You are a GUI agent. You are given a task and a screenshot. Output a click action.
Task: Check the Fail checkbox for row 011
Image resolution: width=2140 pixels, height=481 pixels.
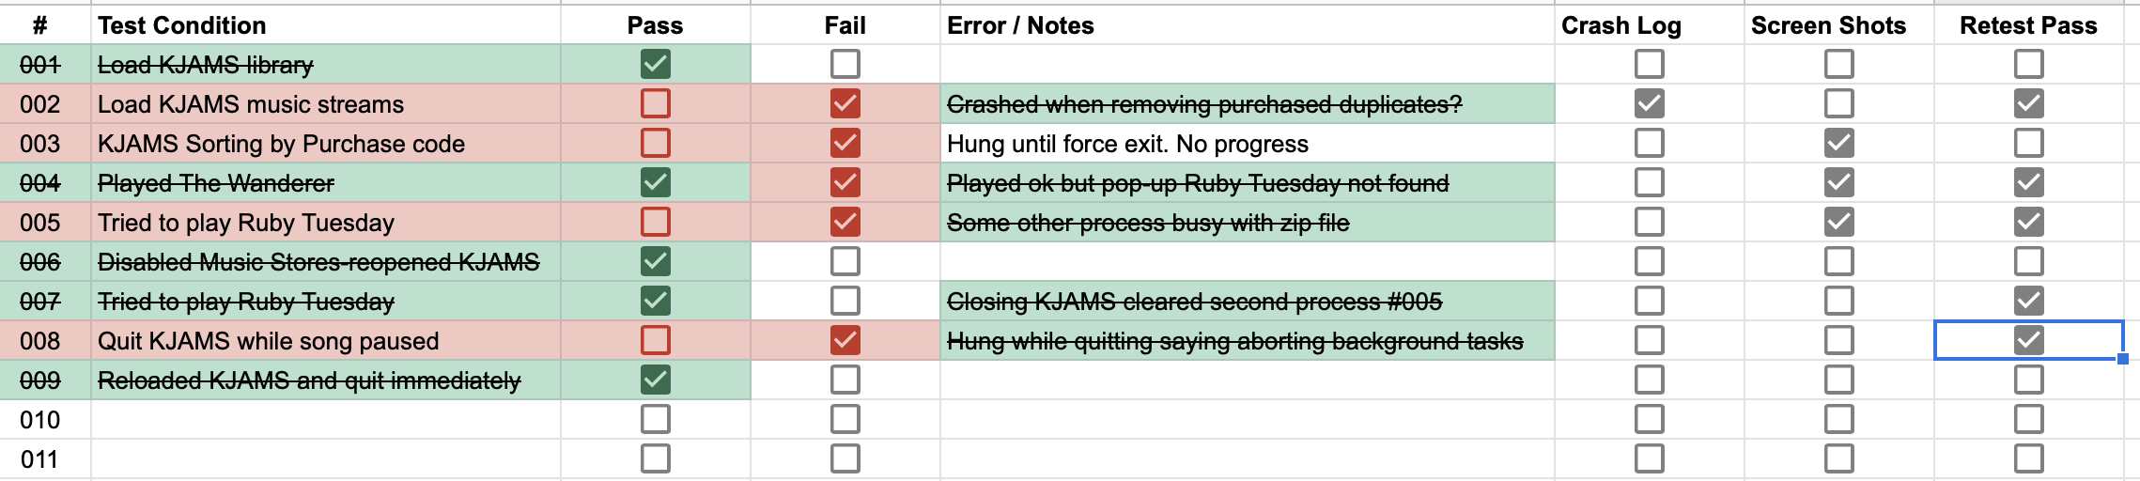(845, 458)
